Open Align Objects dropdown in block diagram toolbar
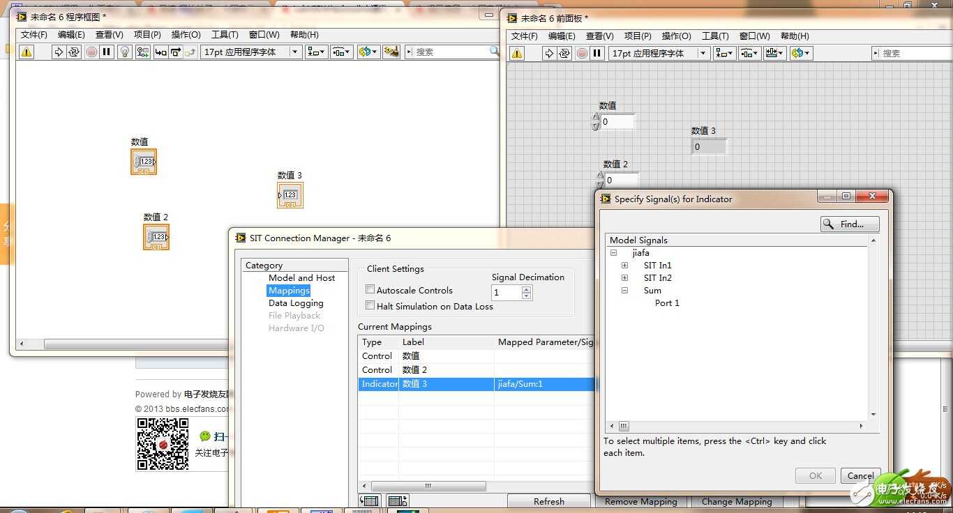953x513 pixels. [317, 52]
